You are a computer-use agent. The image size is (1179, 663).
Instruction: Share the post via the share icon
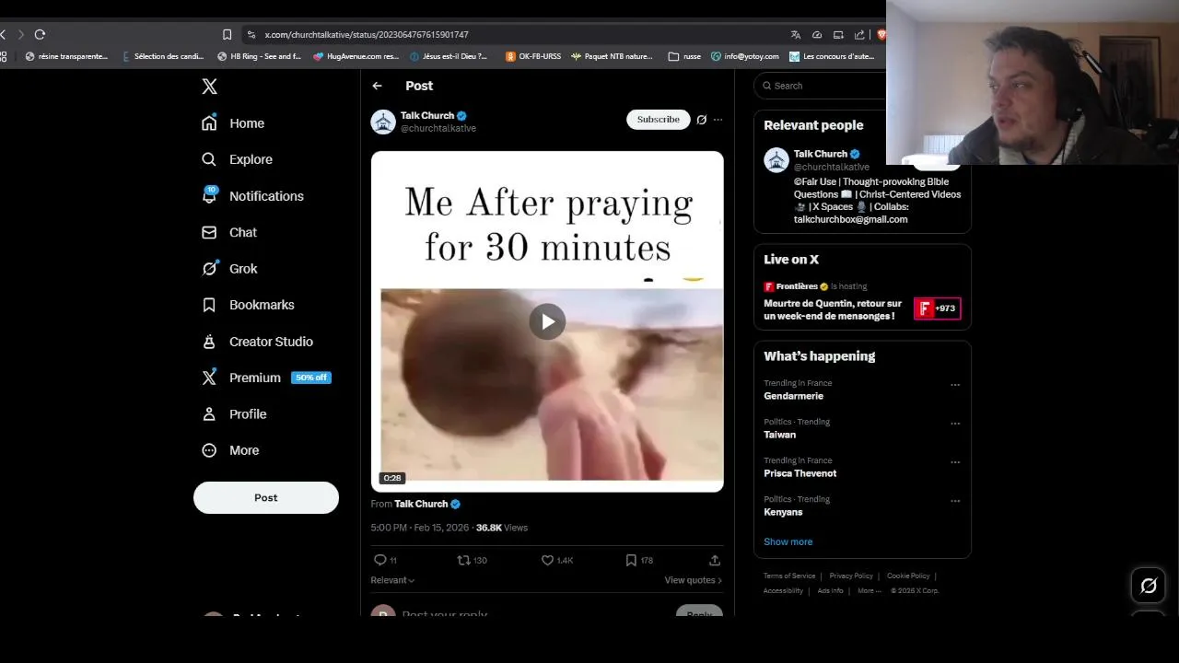(715, 560)
